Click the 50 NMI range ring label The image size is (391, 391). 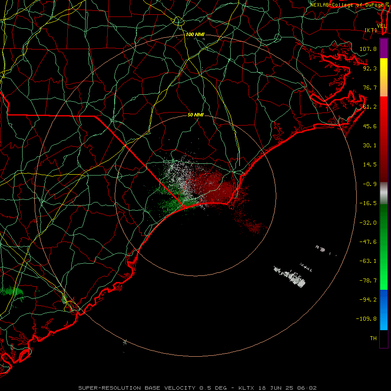(195, 115)
